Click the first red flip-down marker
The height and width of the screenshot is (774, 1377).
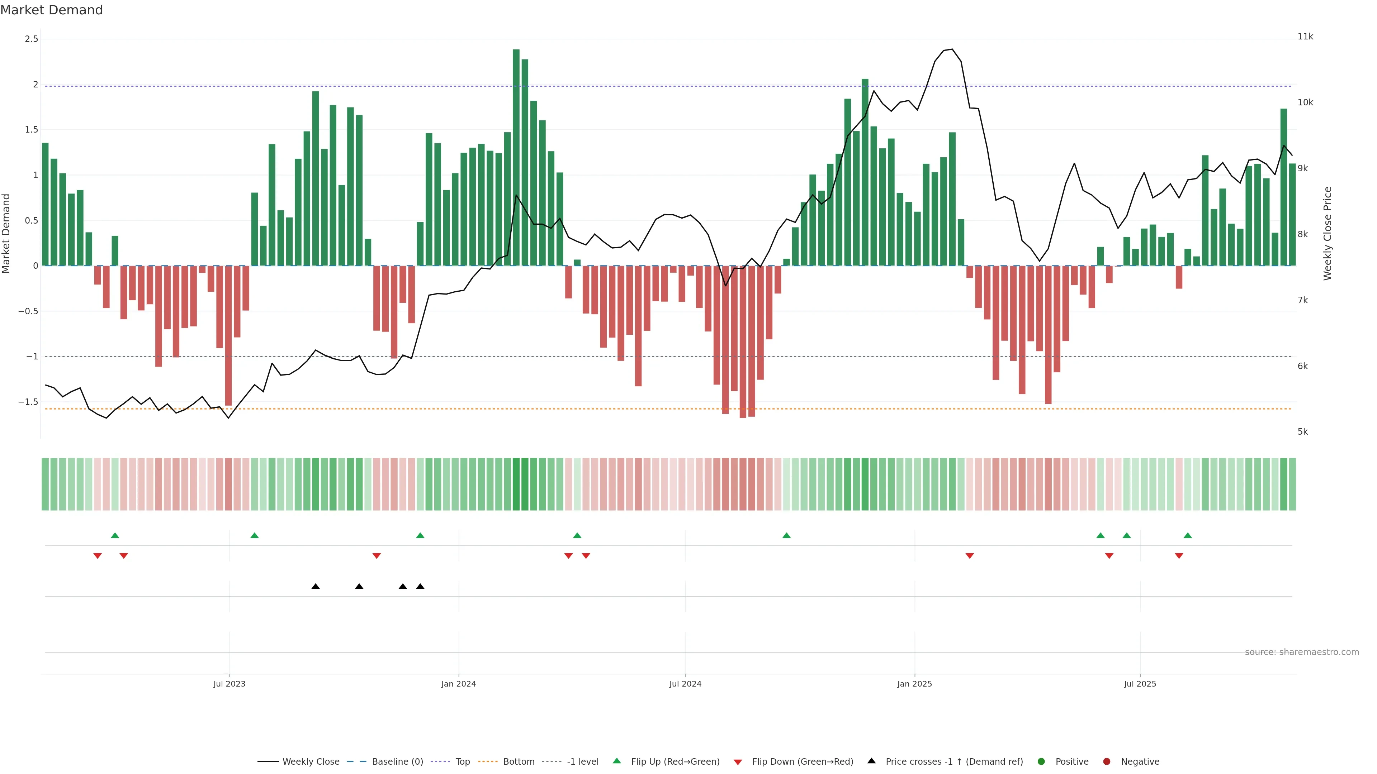coord(97,556)
